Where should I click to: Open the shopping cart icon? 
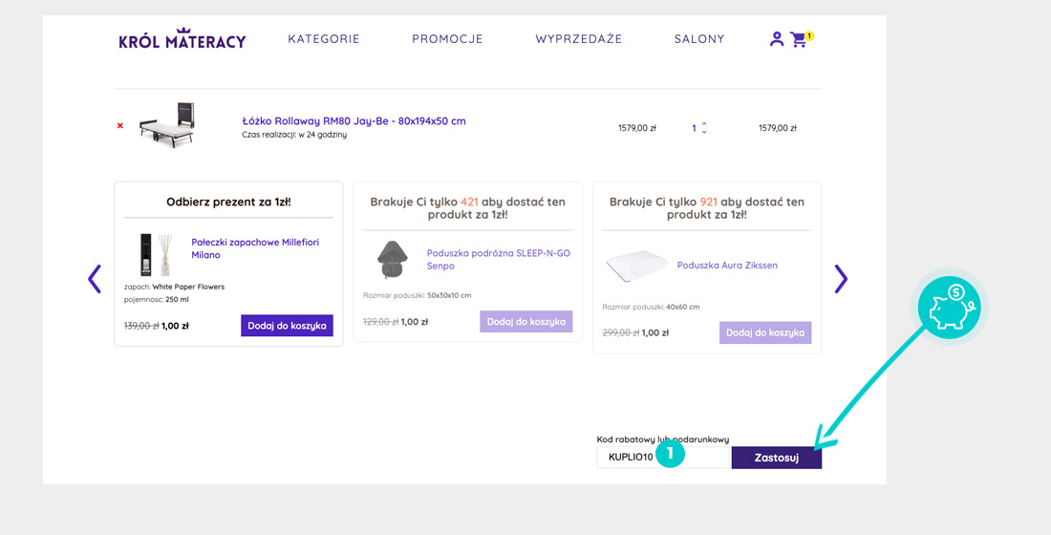(799, 40)
